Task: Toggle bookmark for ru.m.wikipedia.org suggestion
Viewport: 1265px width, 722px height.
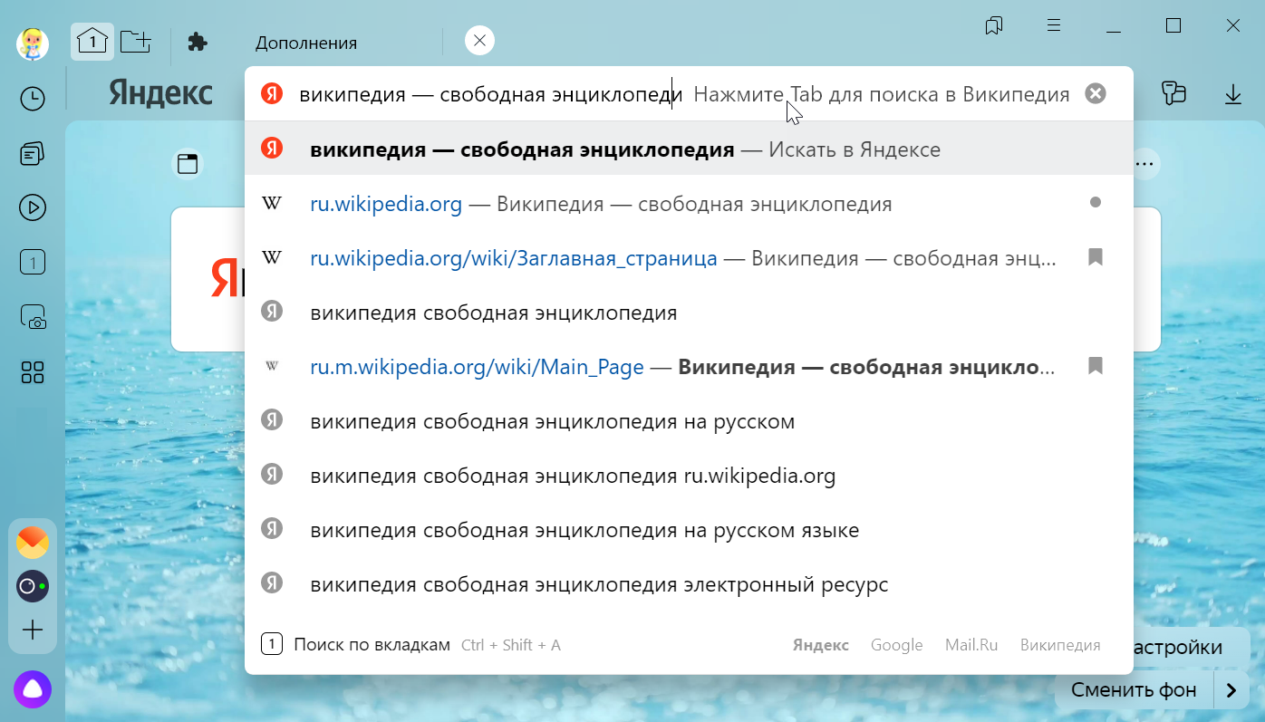Action: [1096, 366]
